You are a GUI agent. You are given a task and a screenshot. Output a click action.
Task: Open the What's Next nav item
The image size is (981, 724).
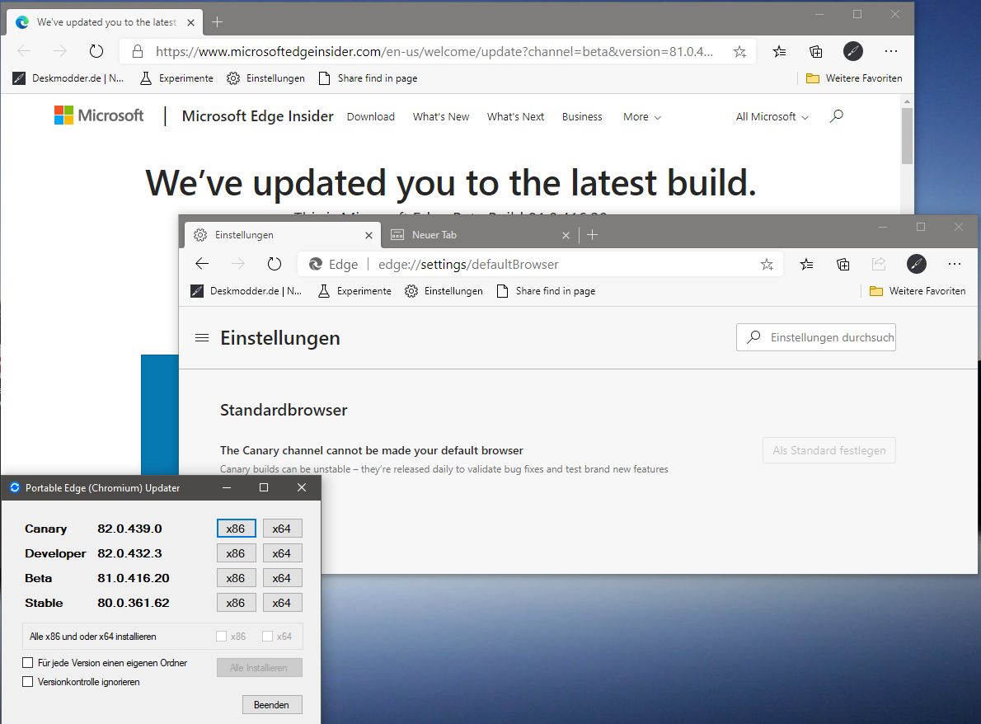coord(515,116)
